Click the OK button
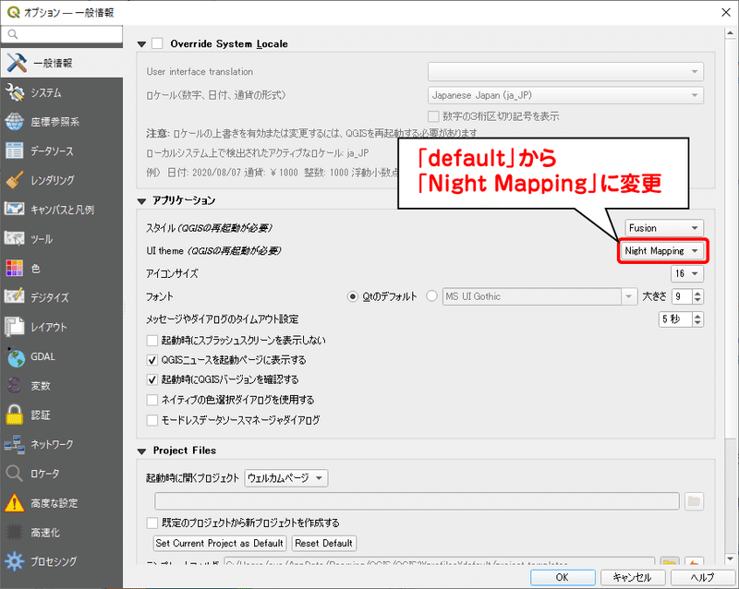 click(x=563, y=577)
